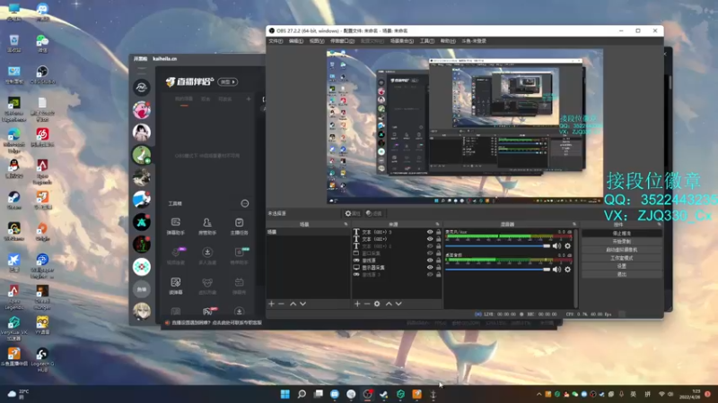This screenshot has width=718, height=403.
Task: Click 停止推流 (Stop Streaming) button
Action: pos(621,233)
